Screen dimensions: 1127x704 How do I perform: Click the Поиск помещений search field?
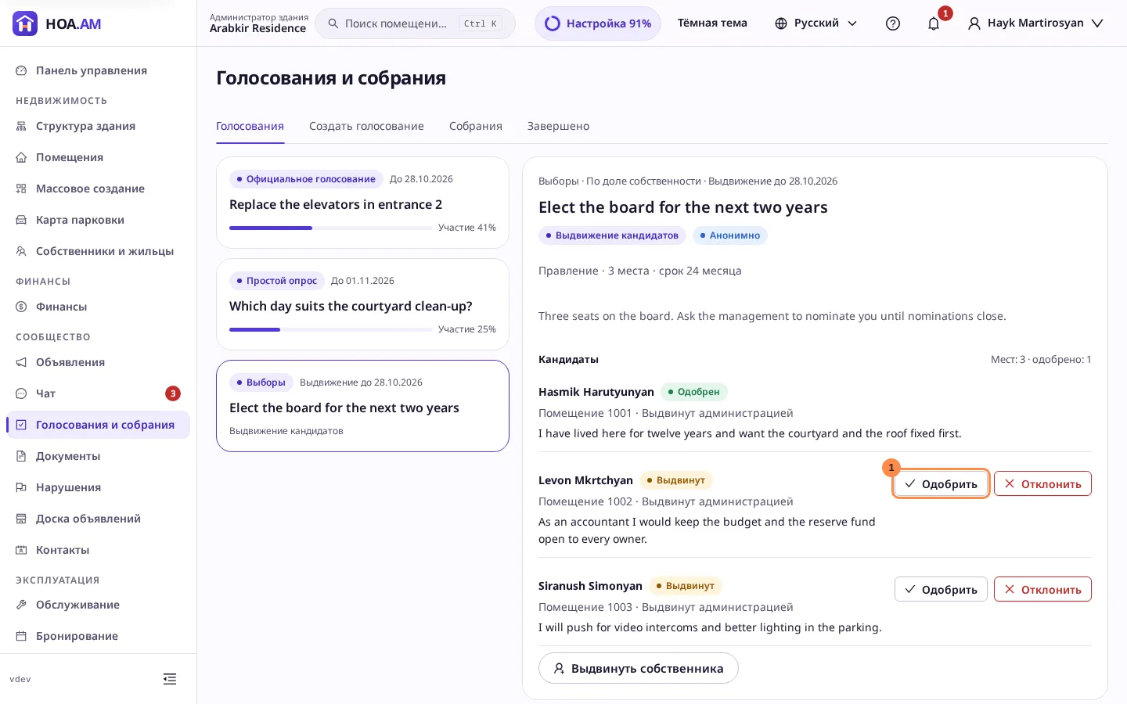click(415, 23)
